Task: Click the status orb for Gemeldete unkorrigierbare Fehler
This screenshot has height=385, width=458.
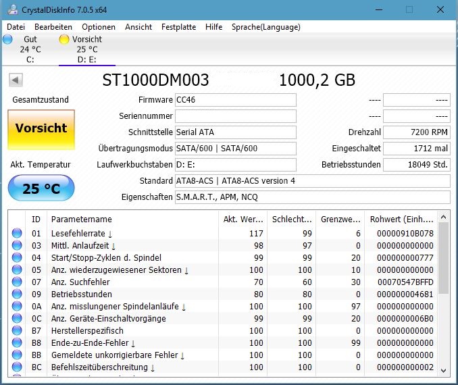Action: coord(17,355)
